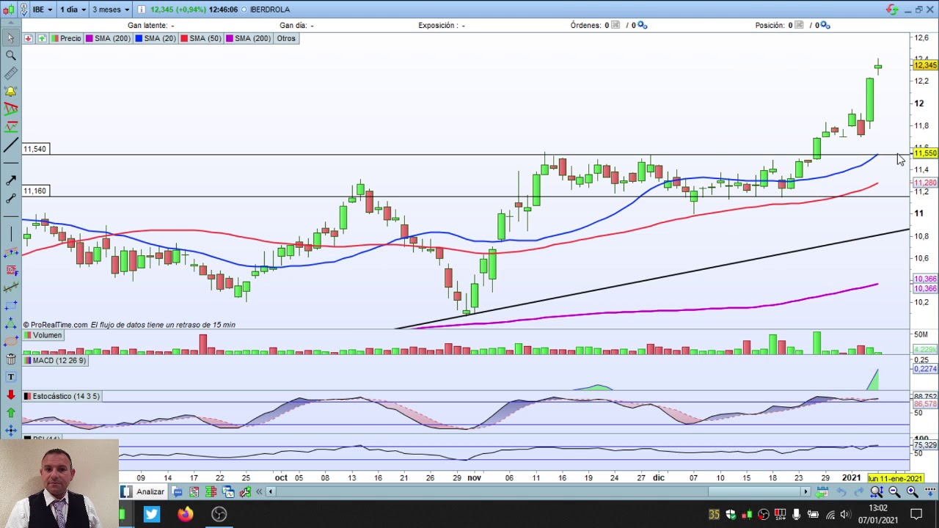
Task: Click the microphone tray icon
Action: pyautogui.click(x=796, y=514)
